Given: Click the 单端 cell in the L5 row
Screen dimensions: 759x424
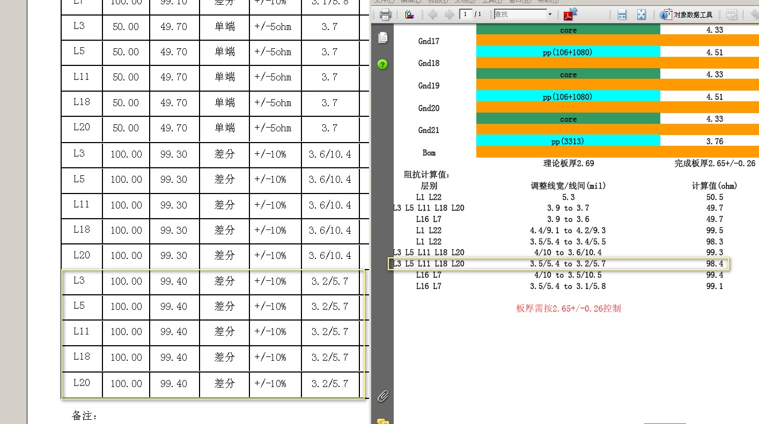Looking at the screenshot, I should [x=225, y=52].
